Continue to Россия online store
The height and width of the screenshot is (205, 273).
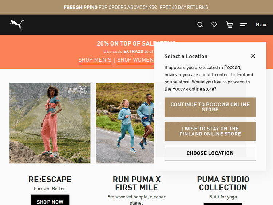210,107
